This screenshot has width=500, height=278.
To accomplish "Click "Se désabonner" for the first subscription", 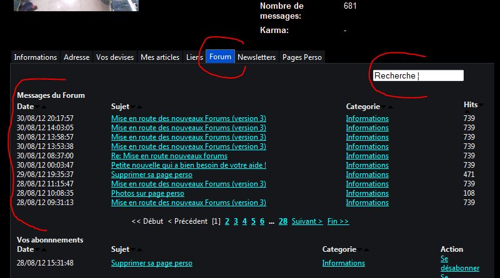I will point(459,264).
